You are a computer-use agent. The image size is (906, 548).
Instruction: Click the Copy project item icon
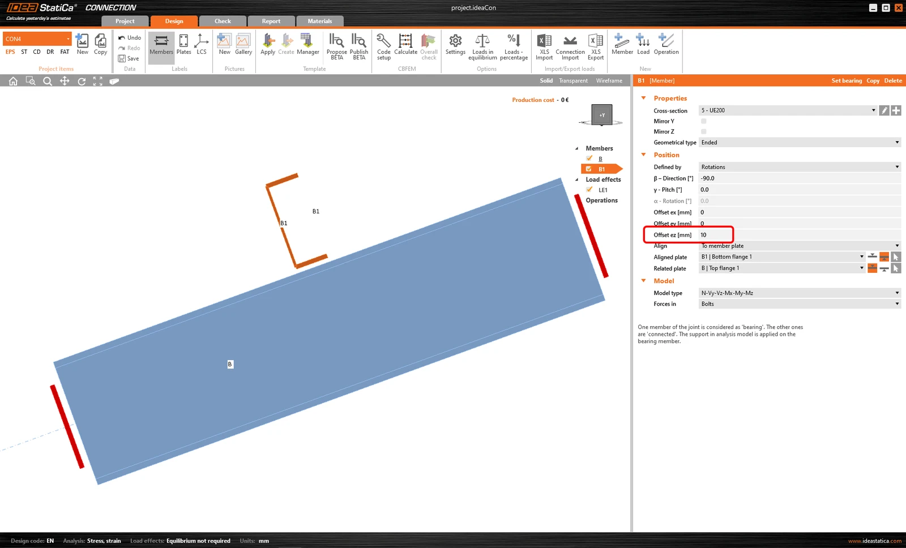pyautogui.click(x=100, y=44)
